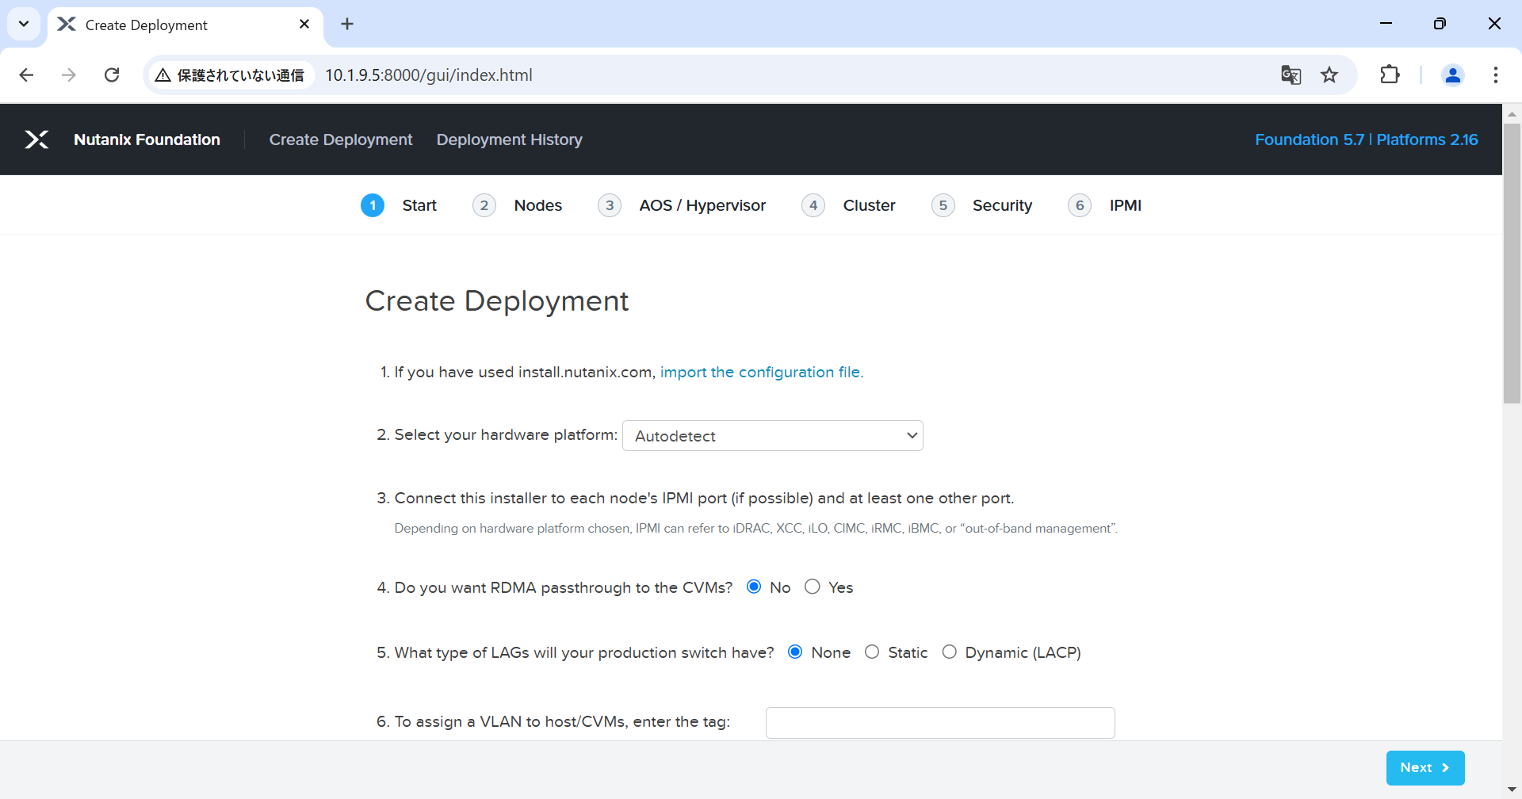This screenshot has width=1522, height=799.
Task: Click step 6 circle for IPMI
Action: pos(1080,205)
